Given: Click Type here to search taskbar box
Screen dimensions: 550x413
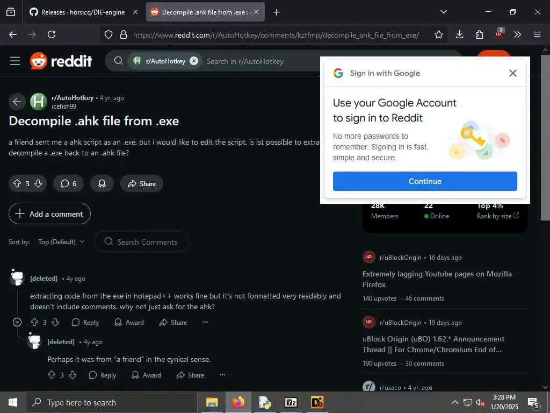Looking at the screenshot, I should 111,402.
